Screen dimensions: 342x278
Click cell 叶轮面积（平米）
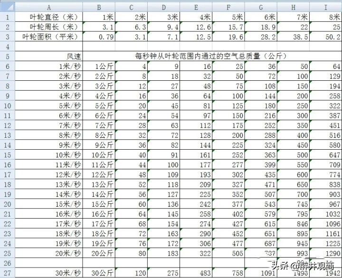point(49,37)
